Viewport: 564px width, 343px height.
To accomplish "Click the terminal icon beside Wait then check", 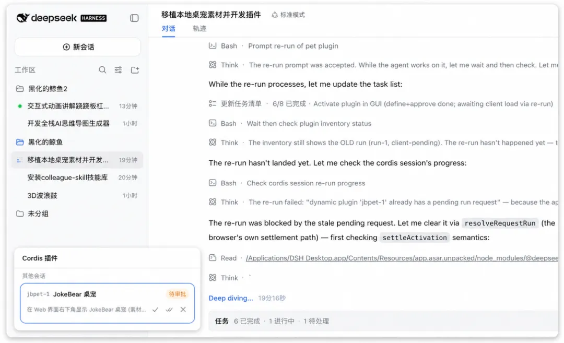I will [213, 123].
